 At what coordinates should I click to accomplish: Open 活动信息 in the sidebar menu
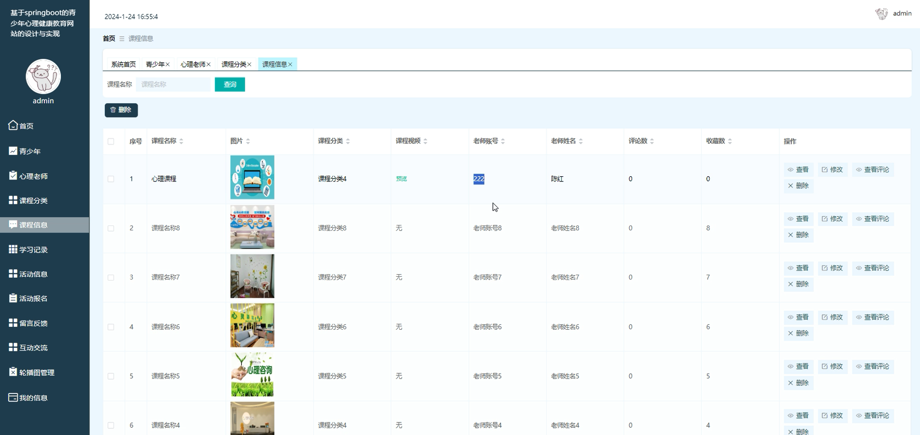click(44, 274)
